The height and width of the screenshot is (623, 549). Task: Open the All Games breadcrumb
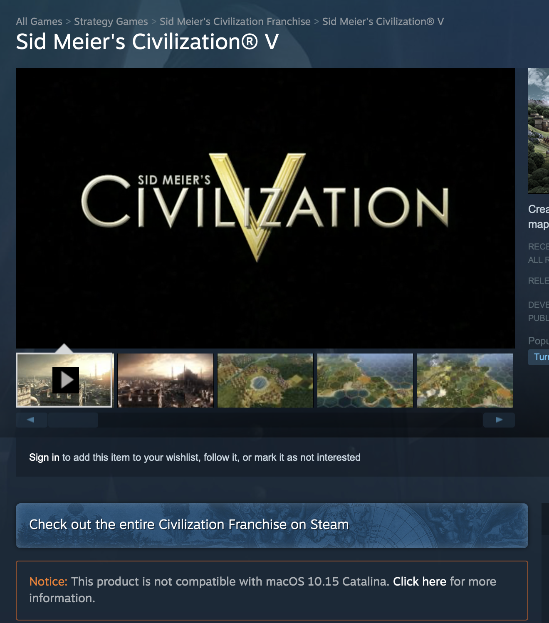pyautogui.click(x=39, y=22)
